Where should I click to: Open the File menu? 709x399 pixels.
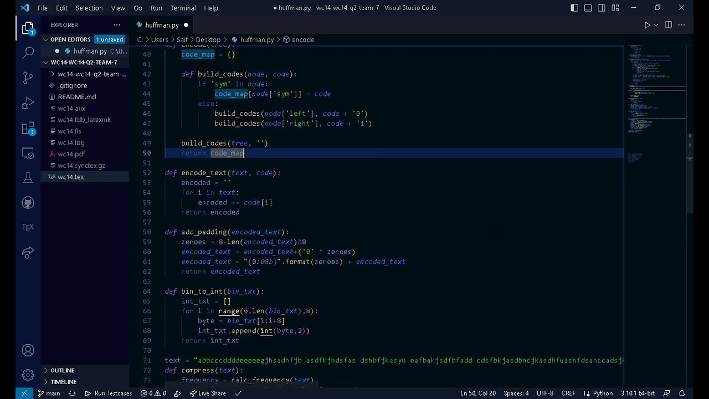pyautogui.click(x=43, y=8)
